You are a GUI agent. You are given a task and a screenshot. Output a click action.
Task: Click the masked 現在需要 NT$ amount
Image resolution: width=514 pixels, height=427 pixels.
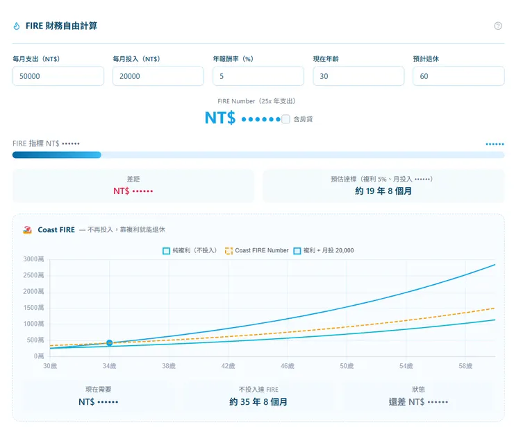coord(99,402)
